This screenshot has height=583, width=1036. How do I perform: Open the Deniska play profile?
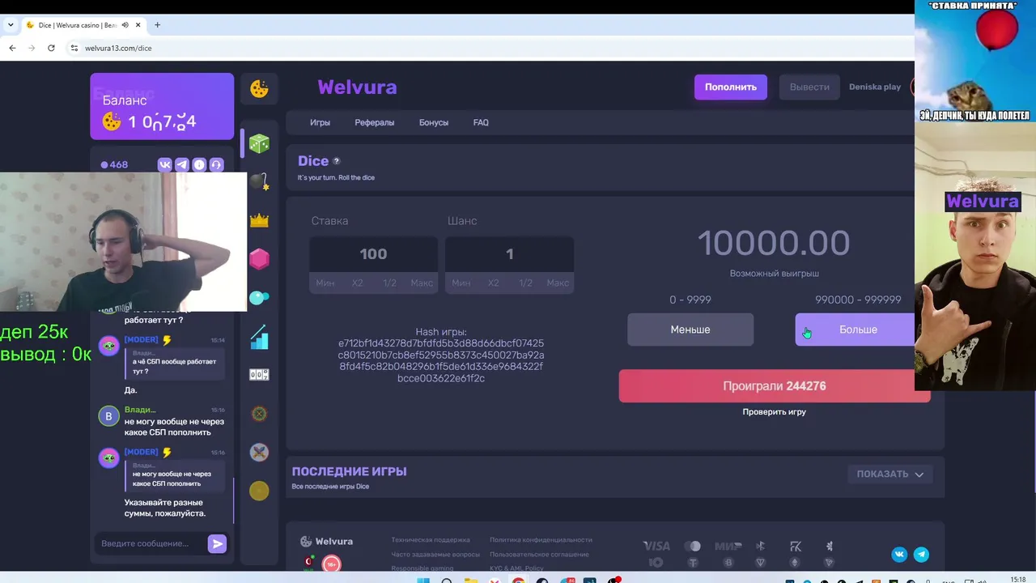pyautogui.click(x=875, y=87)
